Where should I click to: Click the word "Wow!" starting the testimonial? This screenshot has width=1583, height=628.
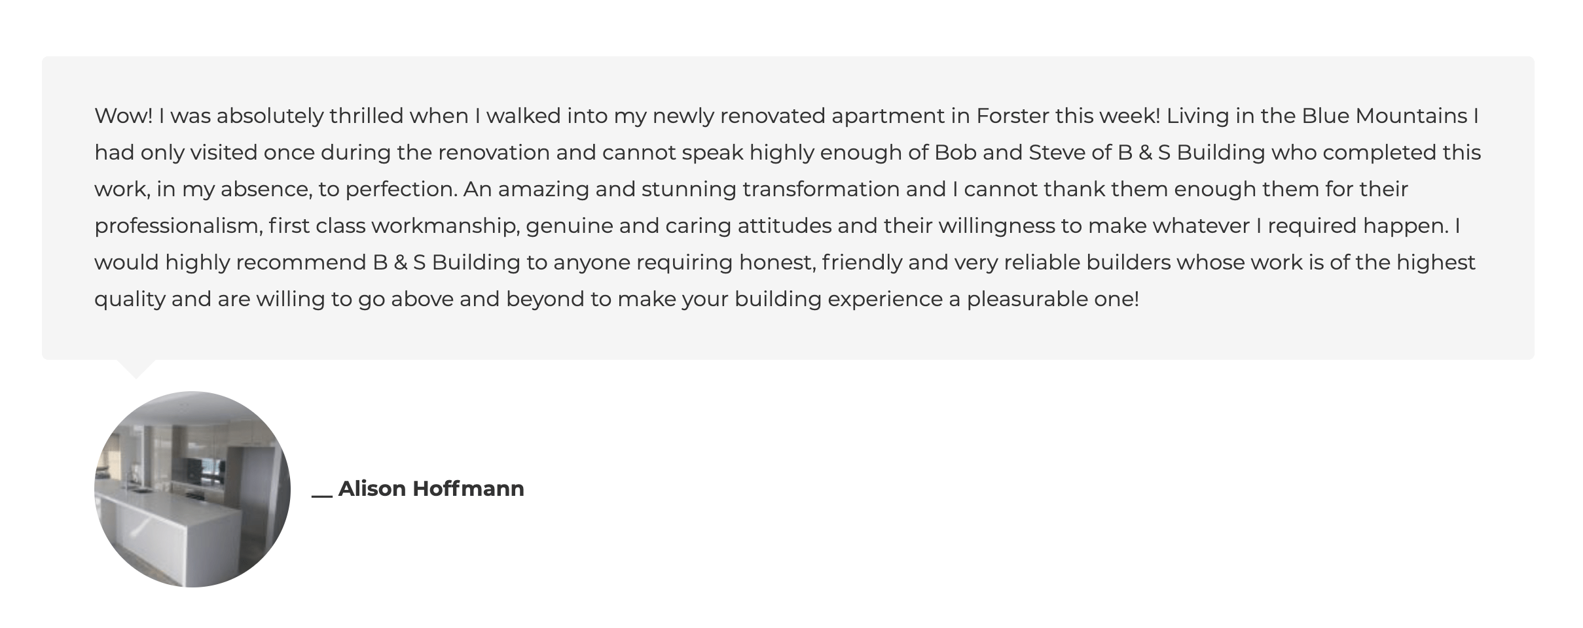click(124, 116)
